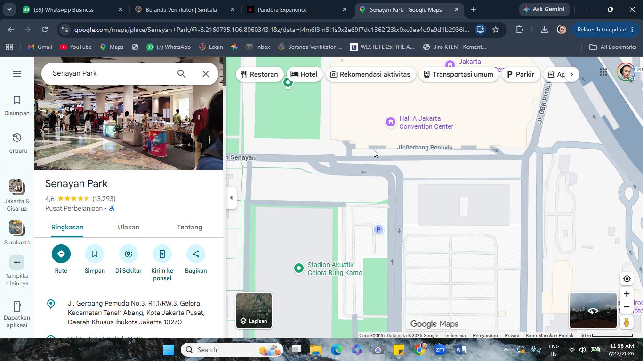Click Kirim Masukan Produk link
643x361 pixels.
click(x=549, y=336)
